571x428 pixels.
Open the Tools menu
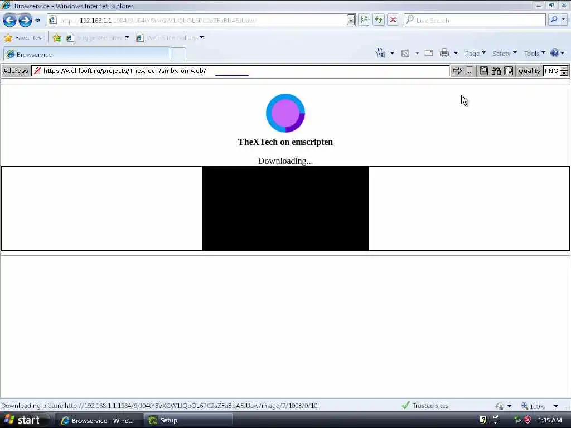(535, 53)
